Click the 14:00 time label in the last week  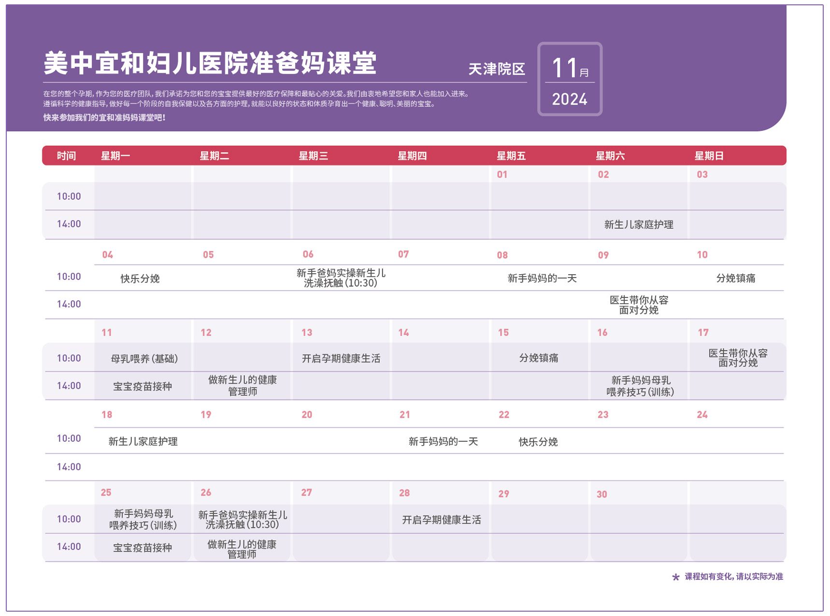pos(69,546)
